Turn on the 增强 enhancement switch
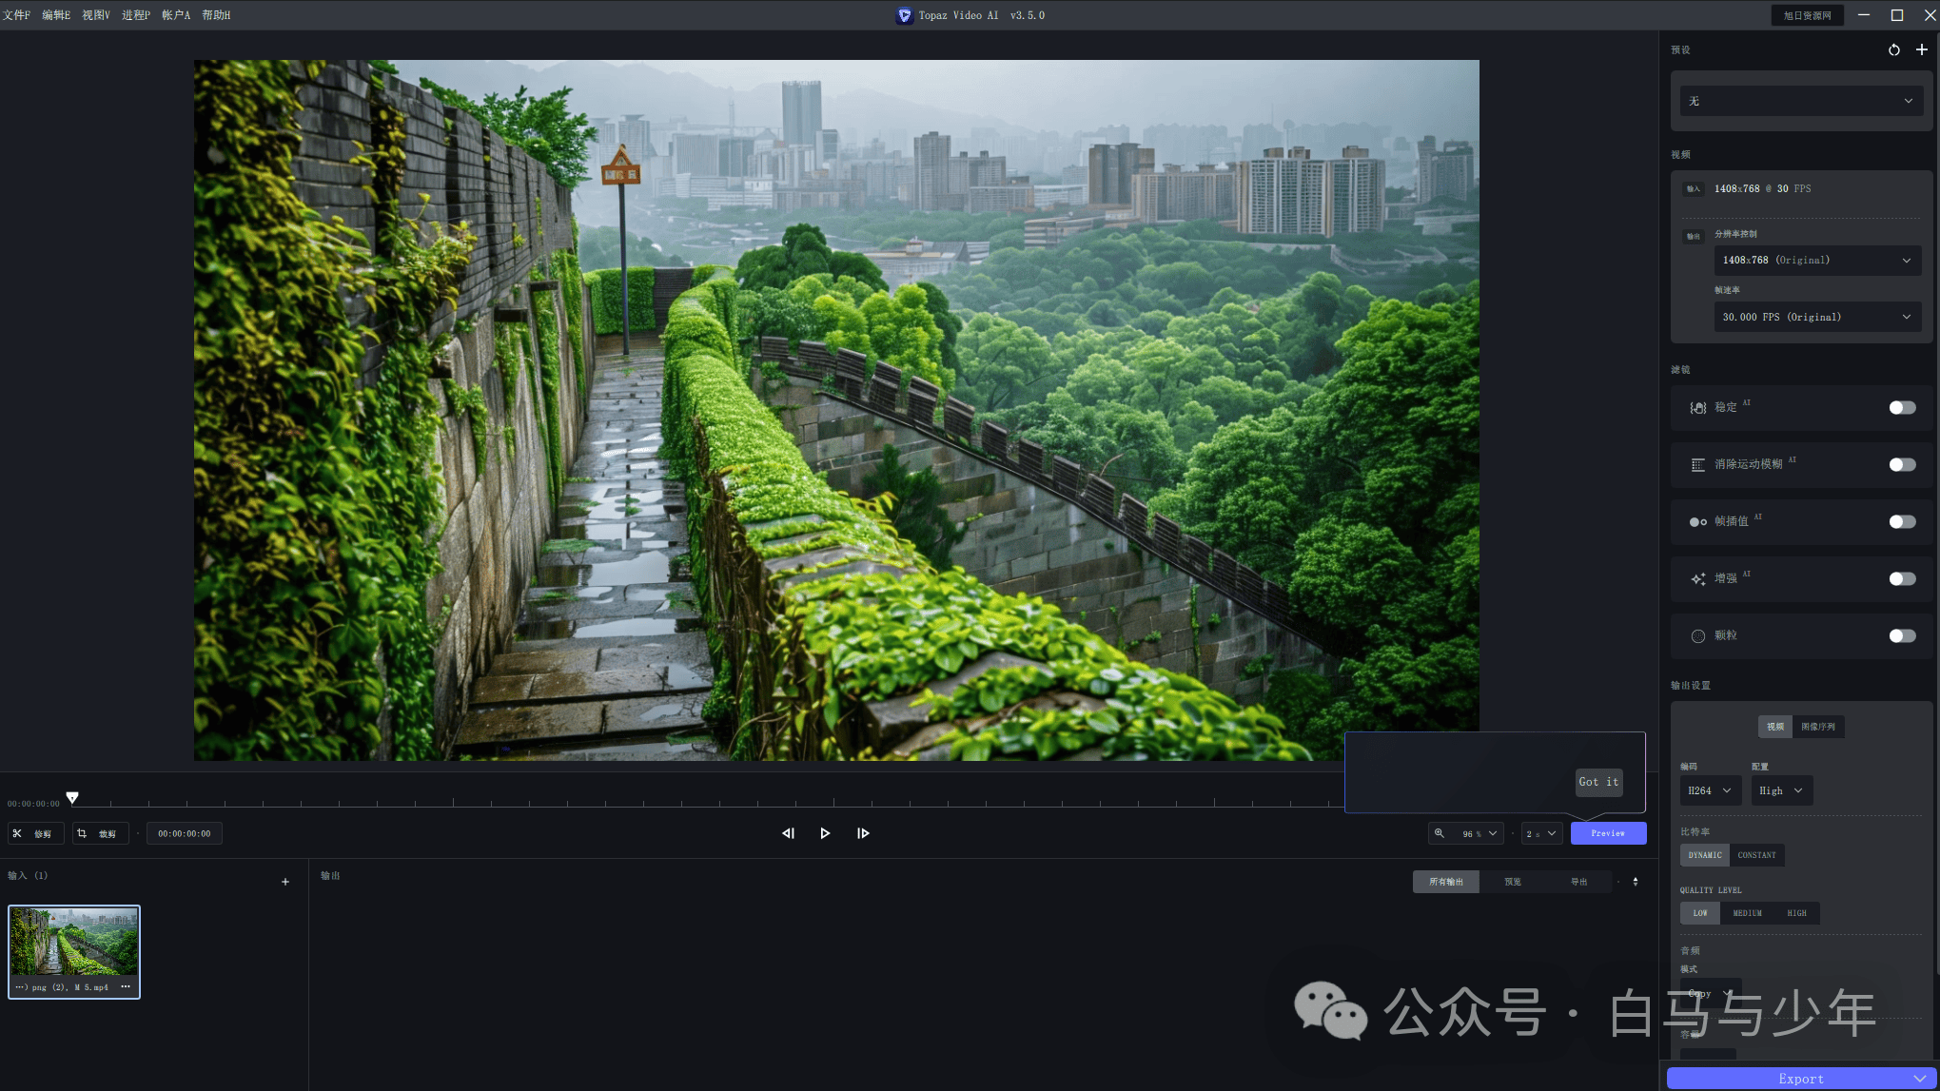The height and width of the screenshot is (1091, 1940). (1902, 579)
